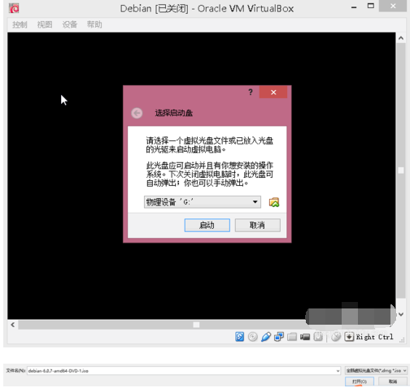Viewport: 410px width, 388px height.
Task: Open the 控制 menu
Action: click(20, 24)
